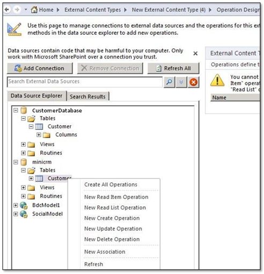Screen dimensions: 264x274
Task: Click the Columns folder icon
Action: [x=47, y=135]
